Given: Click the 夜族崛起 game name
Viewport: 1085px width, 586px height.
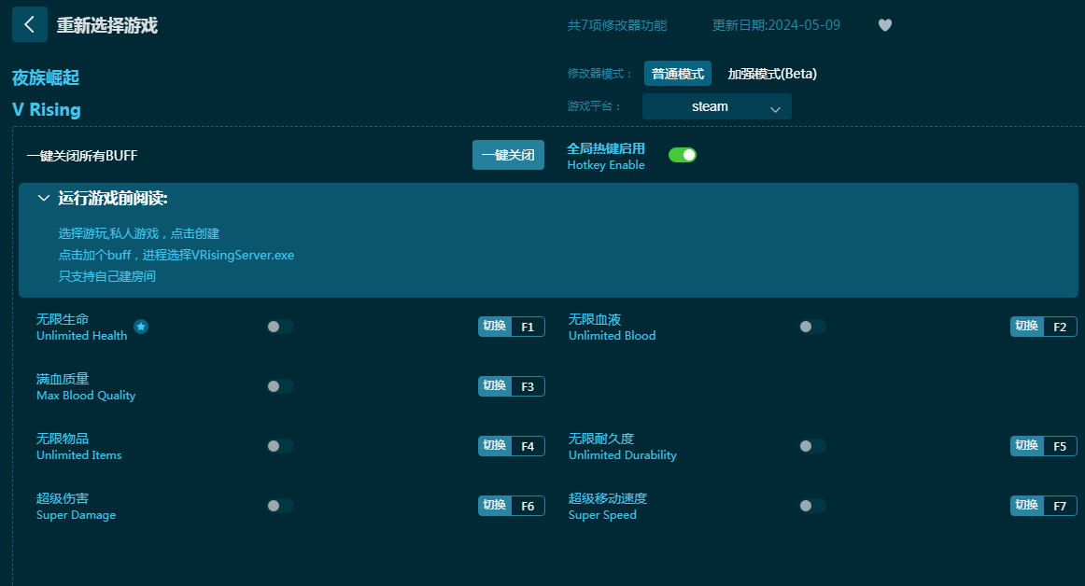Looking at the screenshot, I should coord(46,77).
